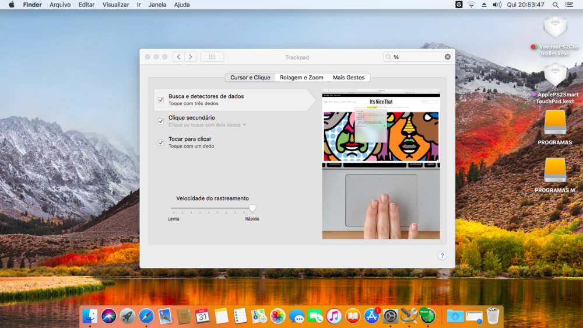Clear the search field using the X icon
This screenshot has width=583, height=328.
coord(448,57)
